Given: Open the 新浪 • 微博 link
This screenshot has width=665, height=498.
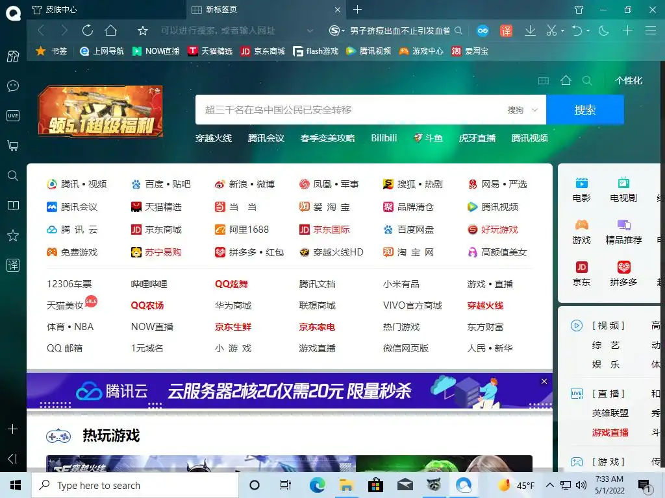Looking at the screenshot, I should (x=245, y=184).
